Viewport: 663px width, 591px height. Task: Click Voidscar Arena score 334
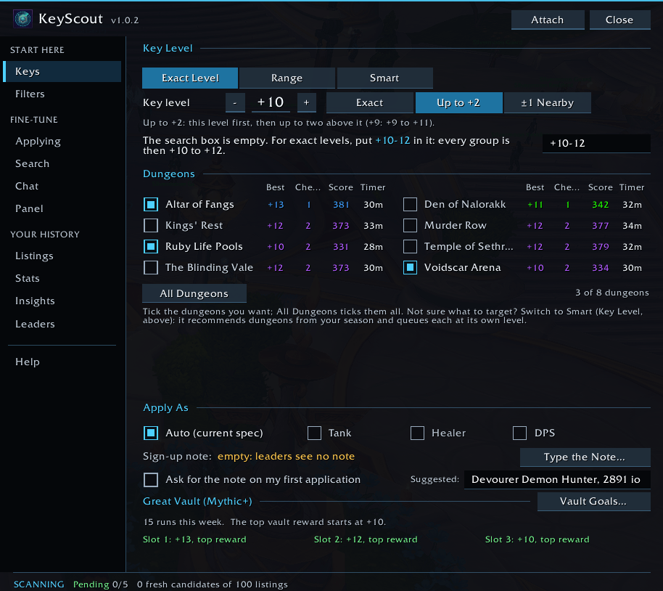(601, 268)
